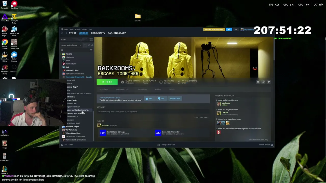The height and width of the screenshot is (183, 326).
Task: Click the Boundless Provender achievement thumbnail
Action: click(x=158, y=133)
